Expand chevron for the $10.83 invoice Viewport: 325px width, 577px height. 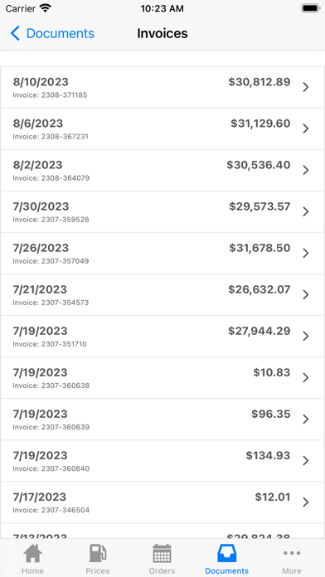coord(305,378)
